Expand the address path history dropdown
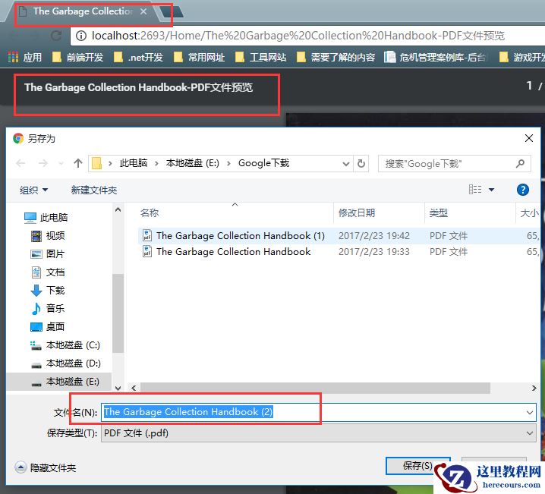The height and width of the screenshot is (494, 545). point(346,164)
